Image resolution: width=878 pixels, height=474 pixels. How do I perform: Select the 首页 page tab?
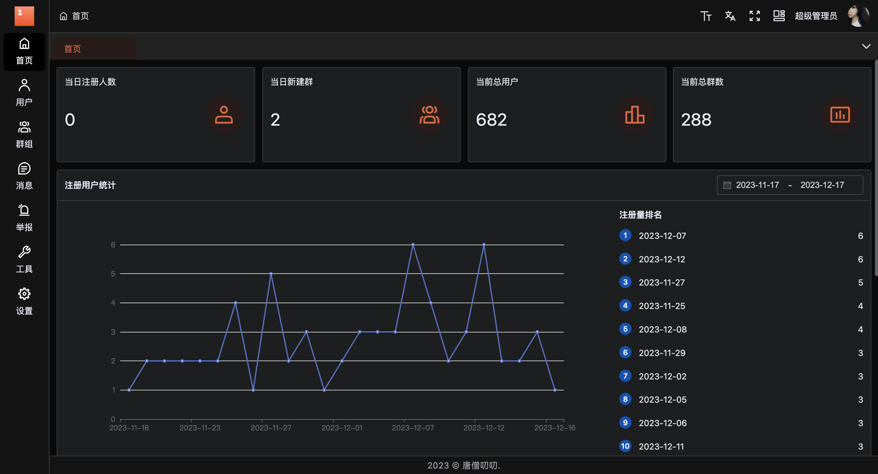(94, 49)
